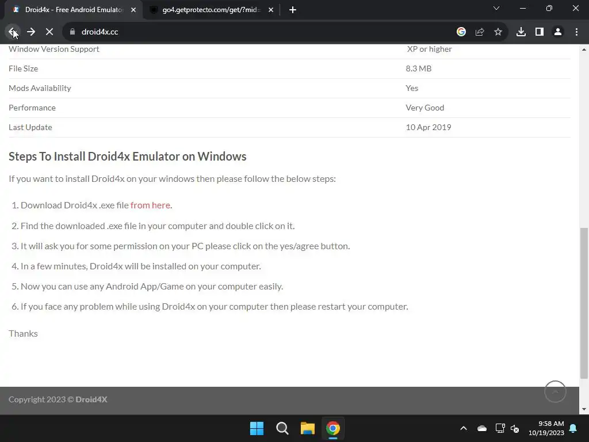
Task: Click the OneDrive cloud tray icon
Action: [x=482, y=428]
